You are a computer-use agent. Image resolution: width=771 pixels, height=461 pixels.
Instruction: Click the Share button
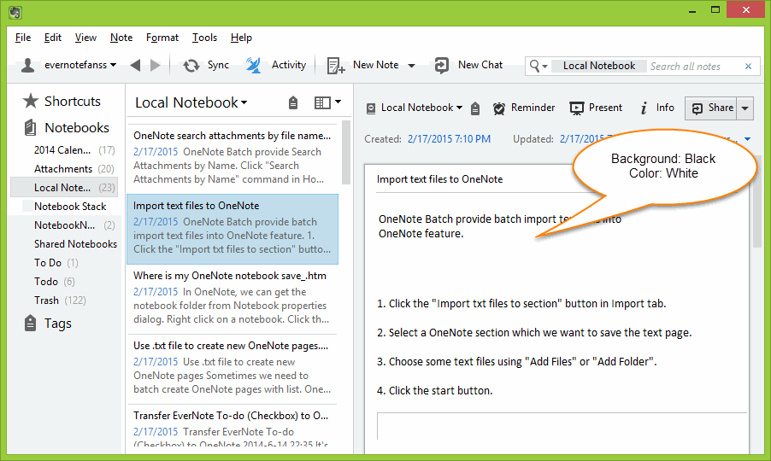711,108
